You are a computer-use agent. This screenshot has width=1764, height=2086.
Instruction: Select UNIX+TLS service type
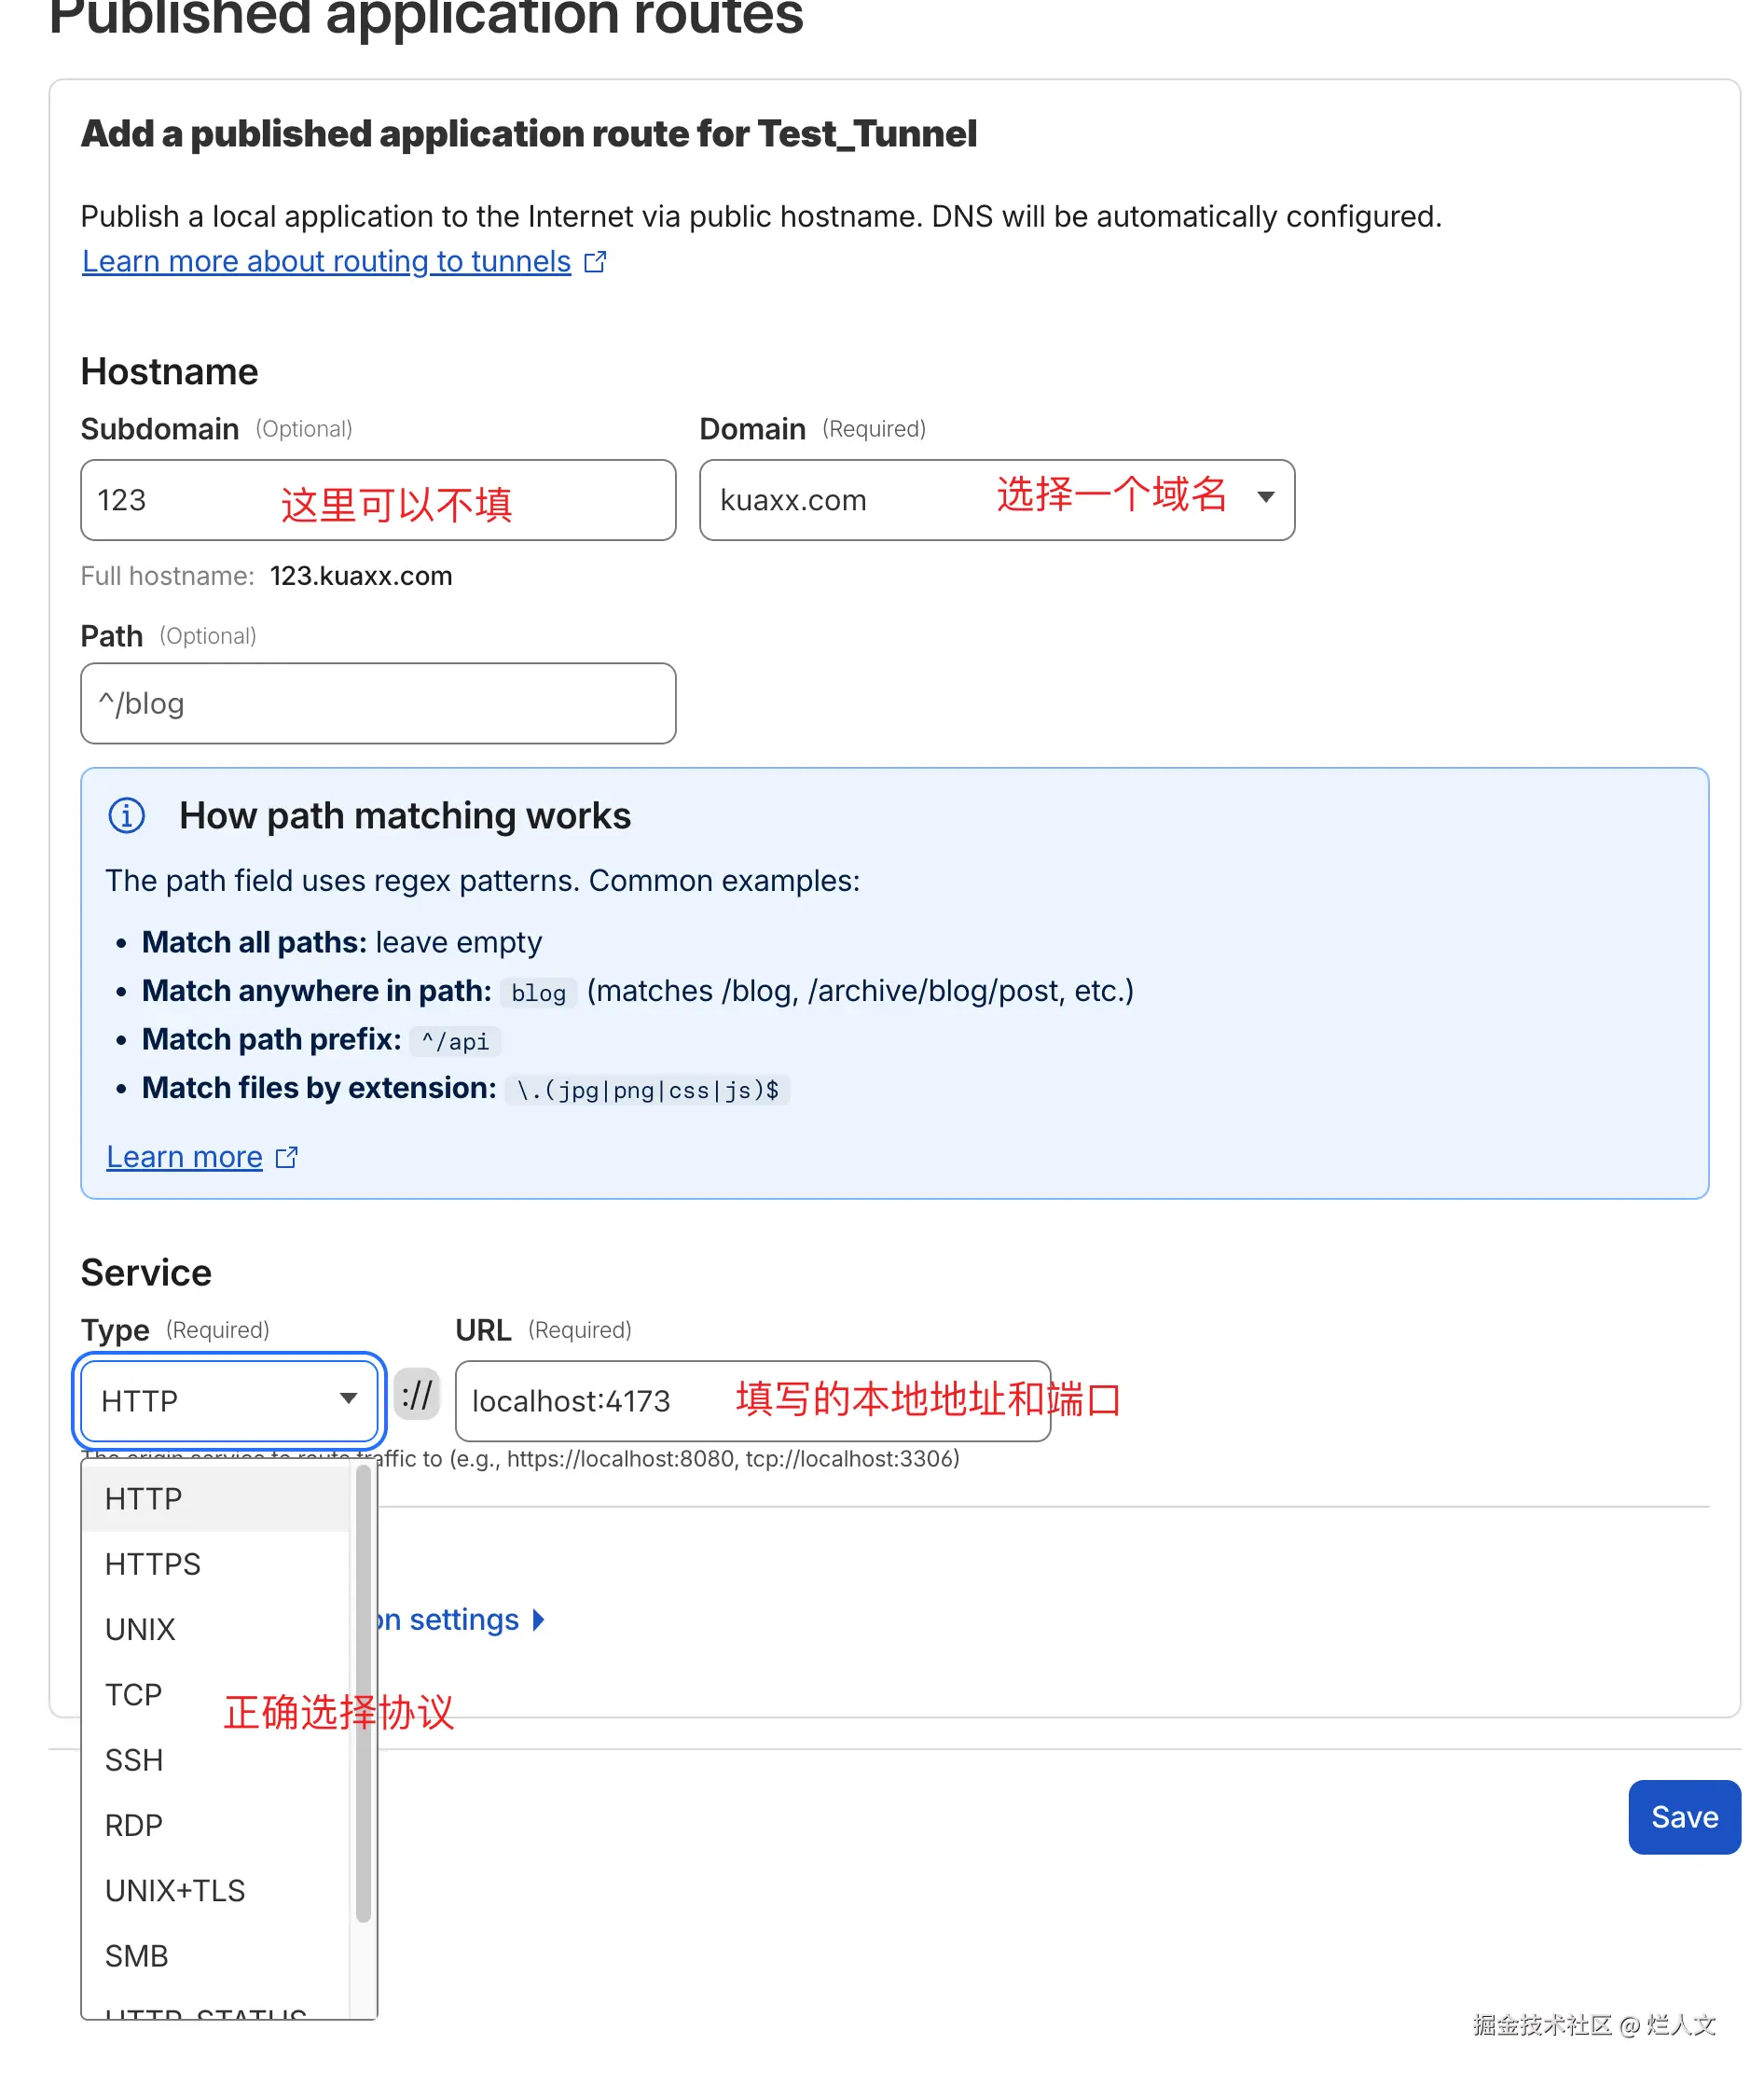(x=175, y=1891)
